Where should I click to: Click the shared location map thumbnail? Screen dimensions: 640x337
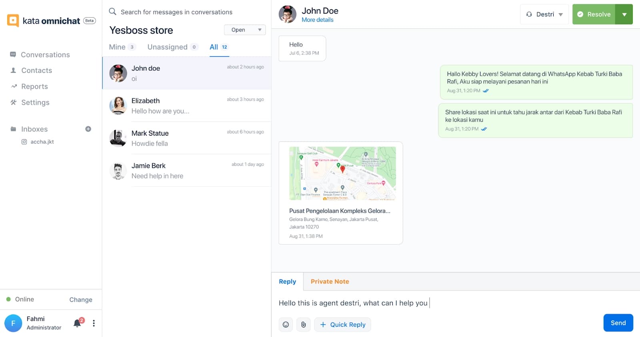tap(342, 173)
